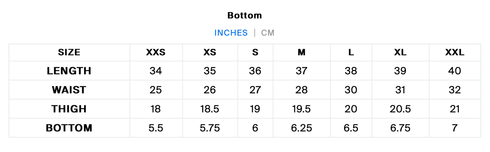Click the M size column header
This screenshot has height=152, width=490.
coord(301,52)
